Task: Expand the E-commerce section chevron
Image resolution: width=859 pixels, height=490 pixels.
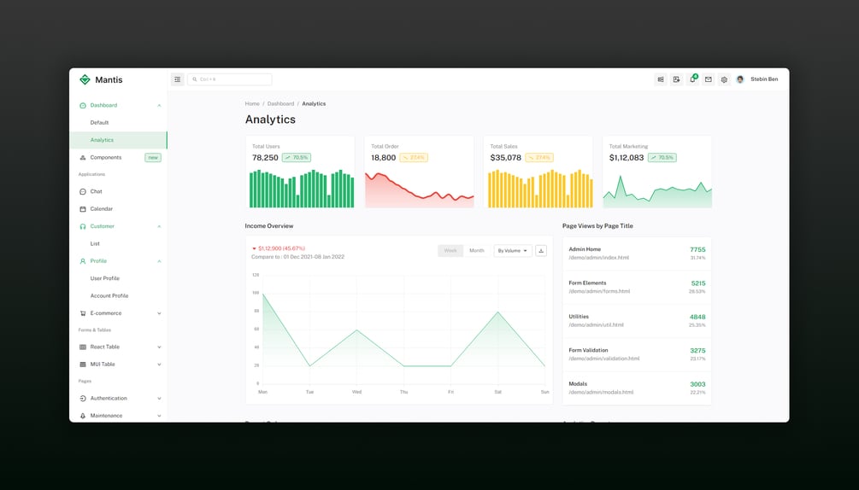Action: tap(160, 313)
